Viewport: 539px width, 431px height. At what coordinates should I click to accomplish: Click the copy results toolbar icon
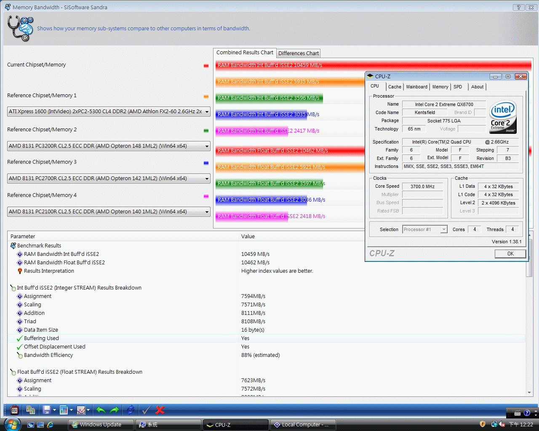coord(30,410)
